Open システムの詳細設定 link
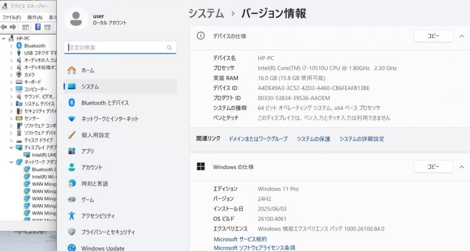470x251 pixels. (x=361, y=139)
